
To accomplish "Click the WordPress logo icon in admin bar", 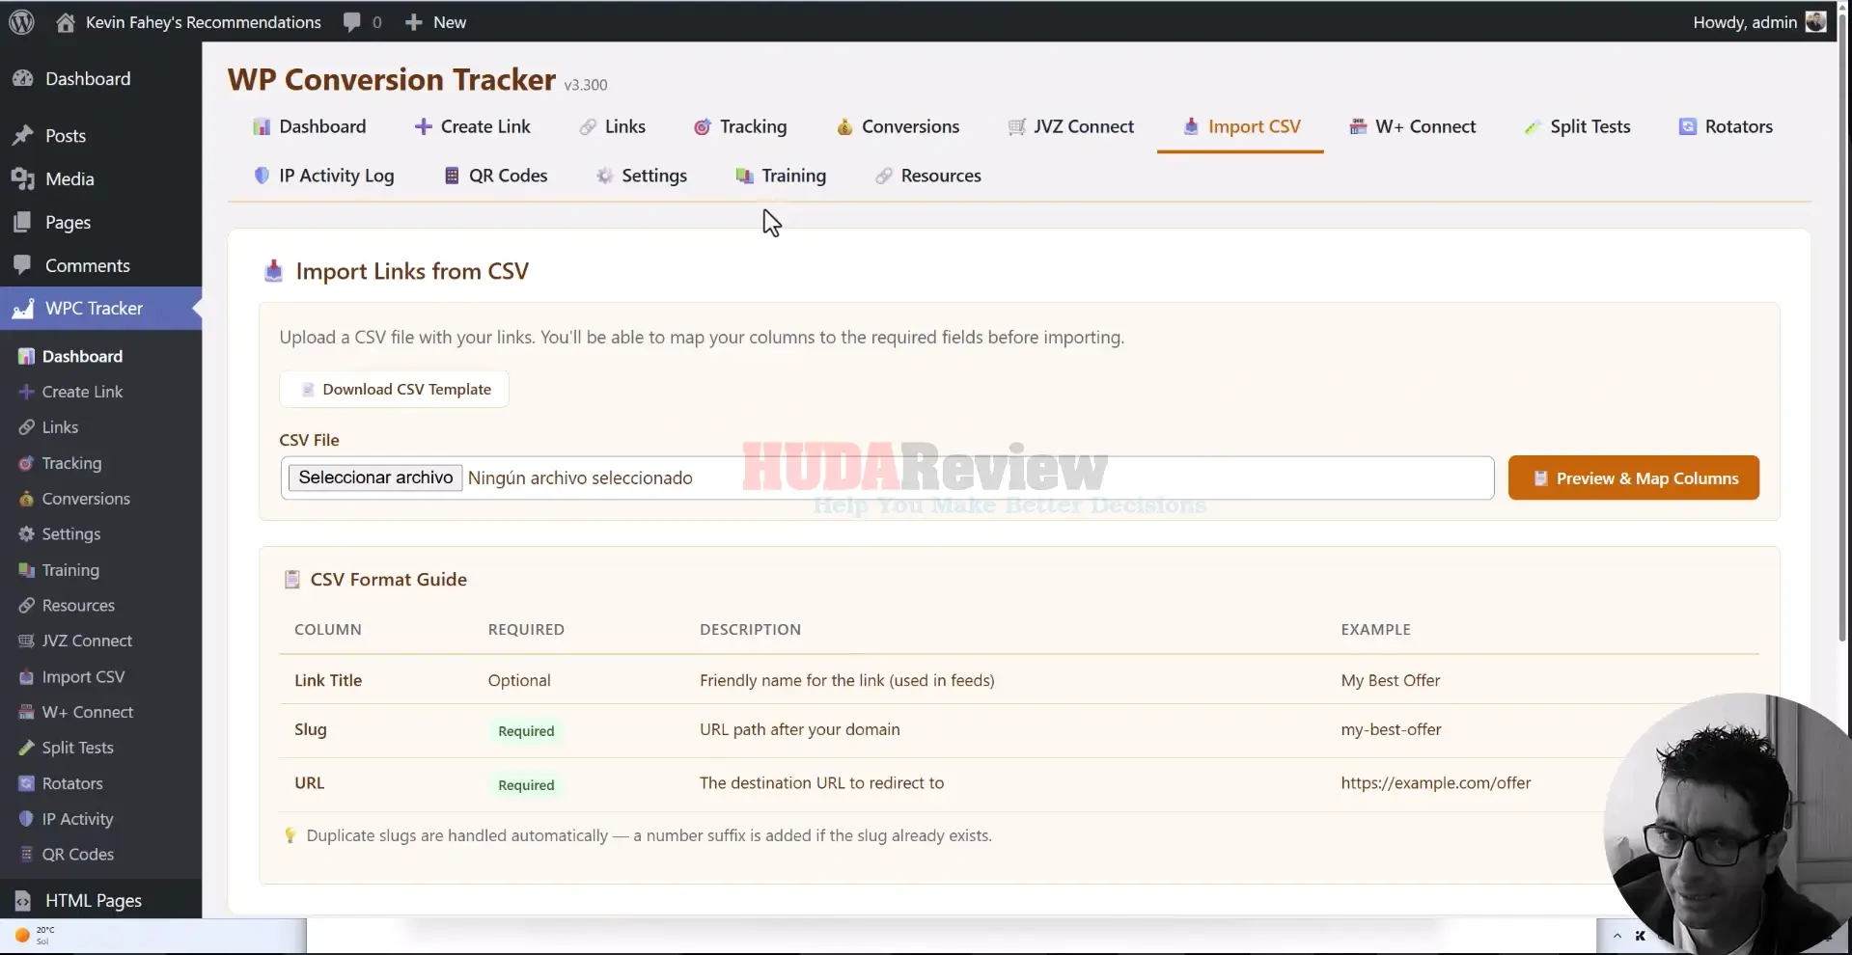I will tap(21, 22).
